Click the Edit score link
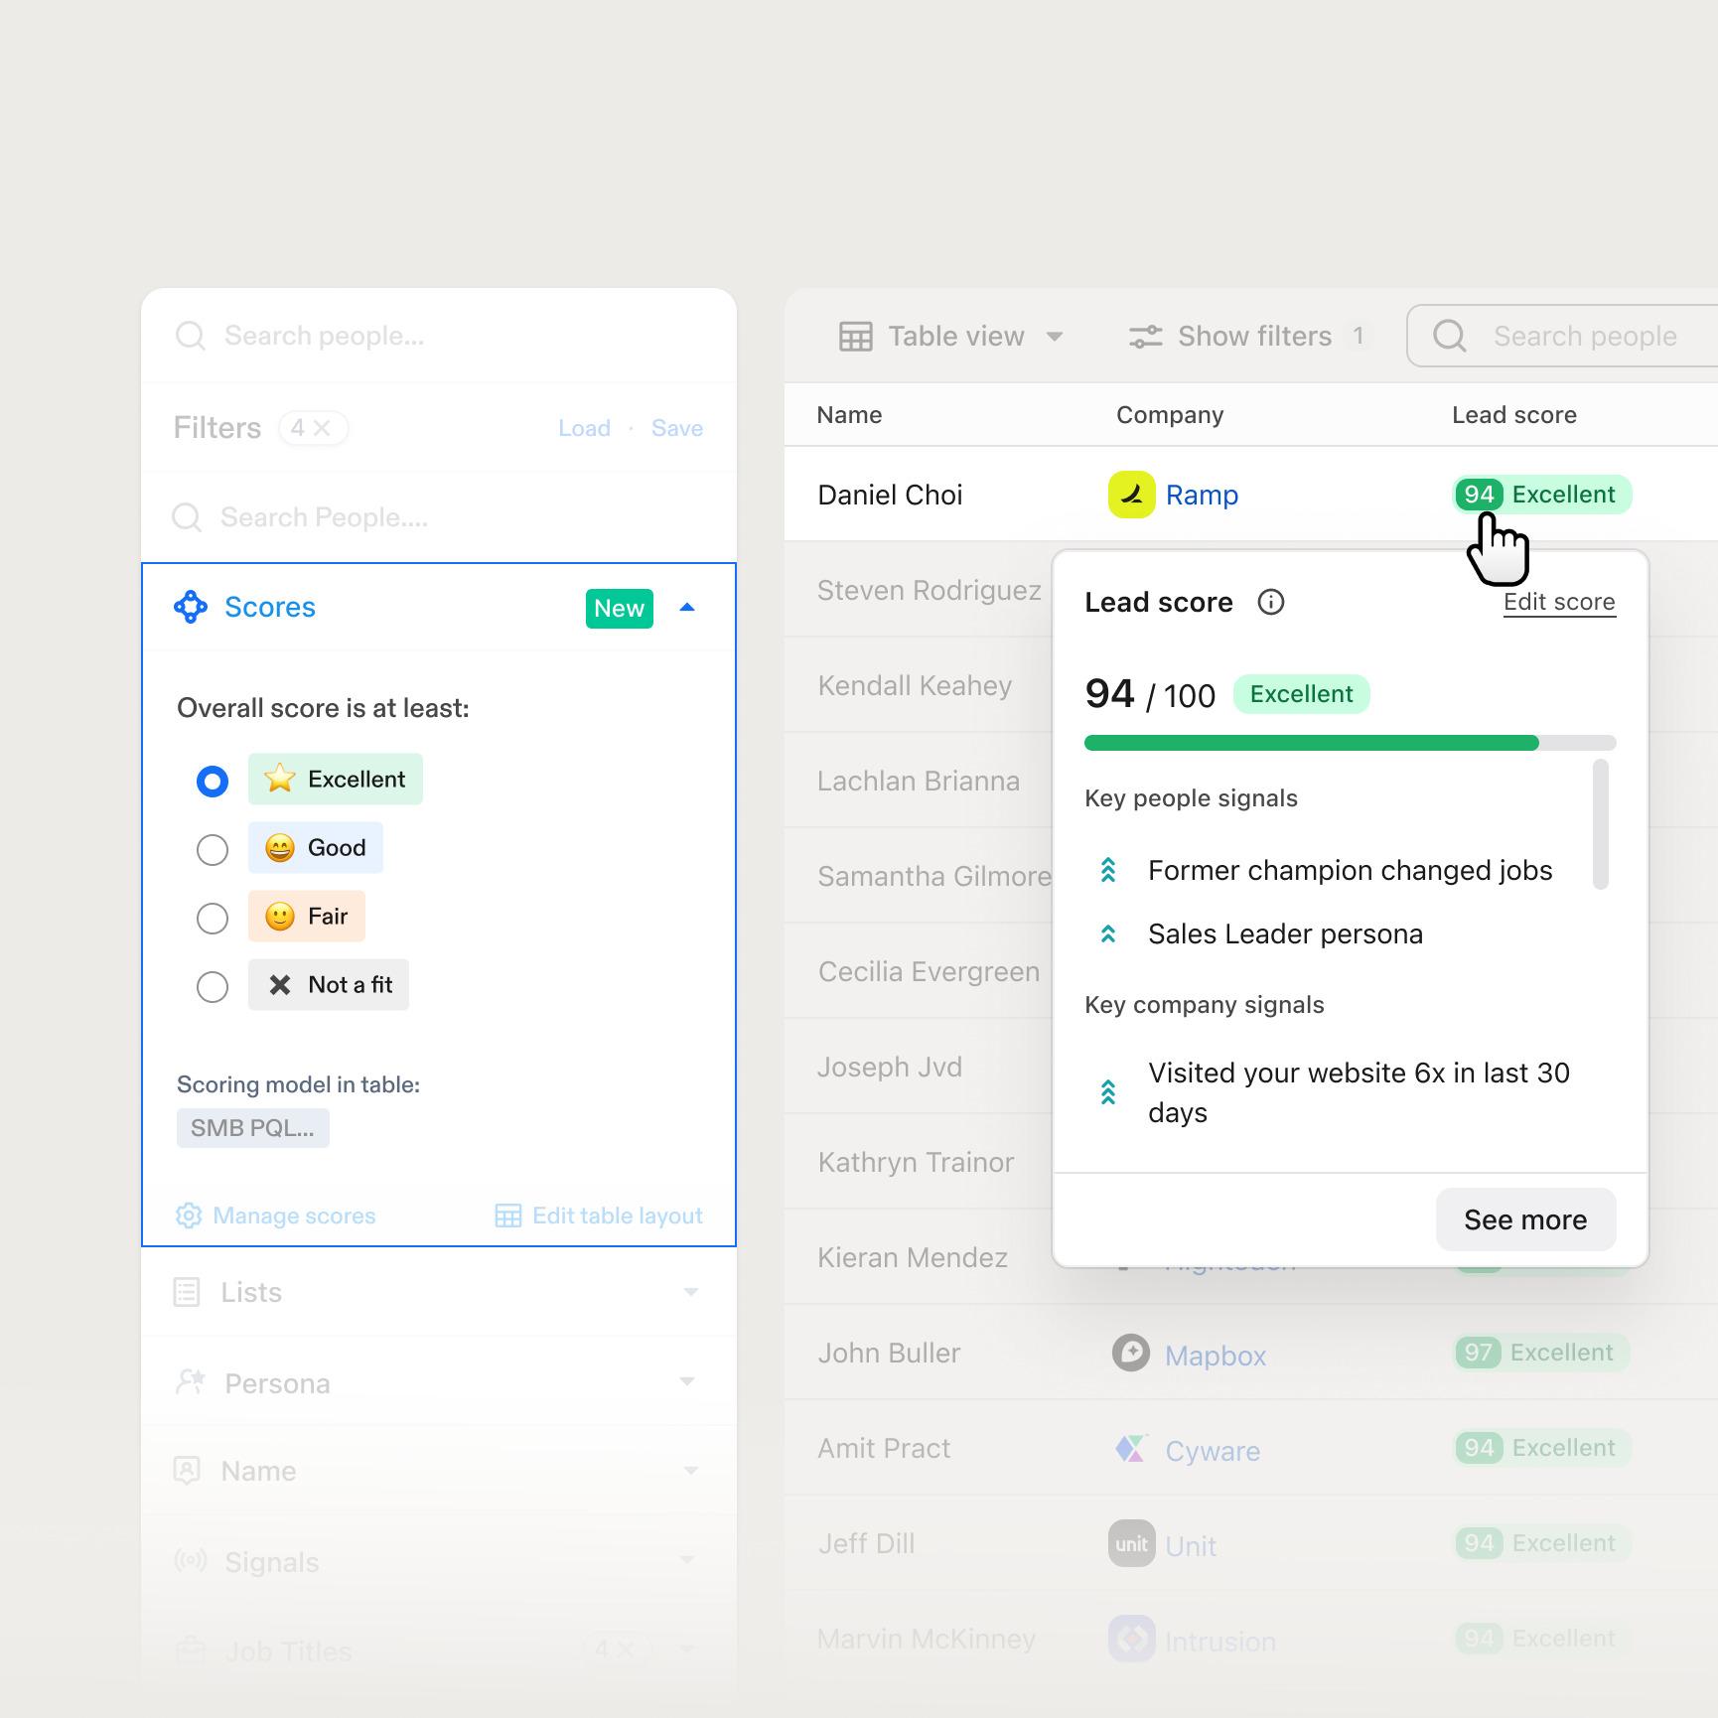 pyautogui.click(x=1558, y=602)
